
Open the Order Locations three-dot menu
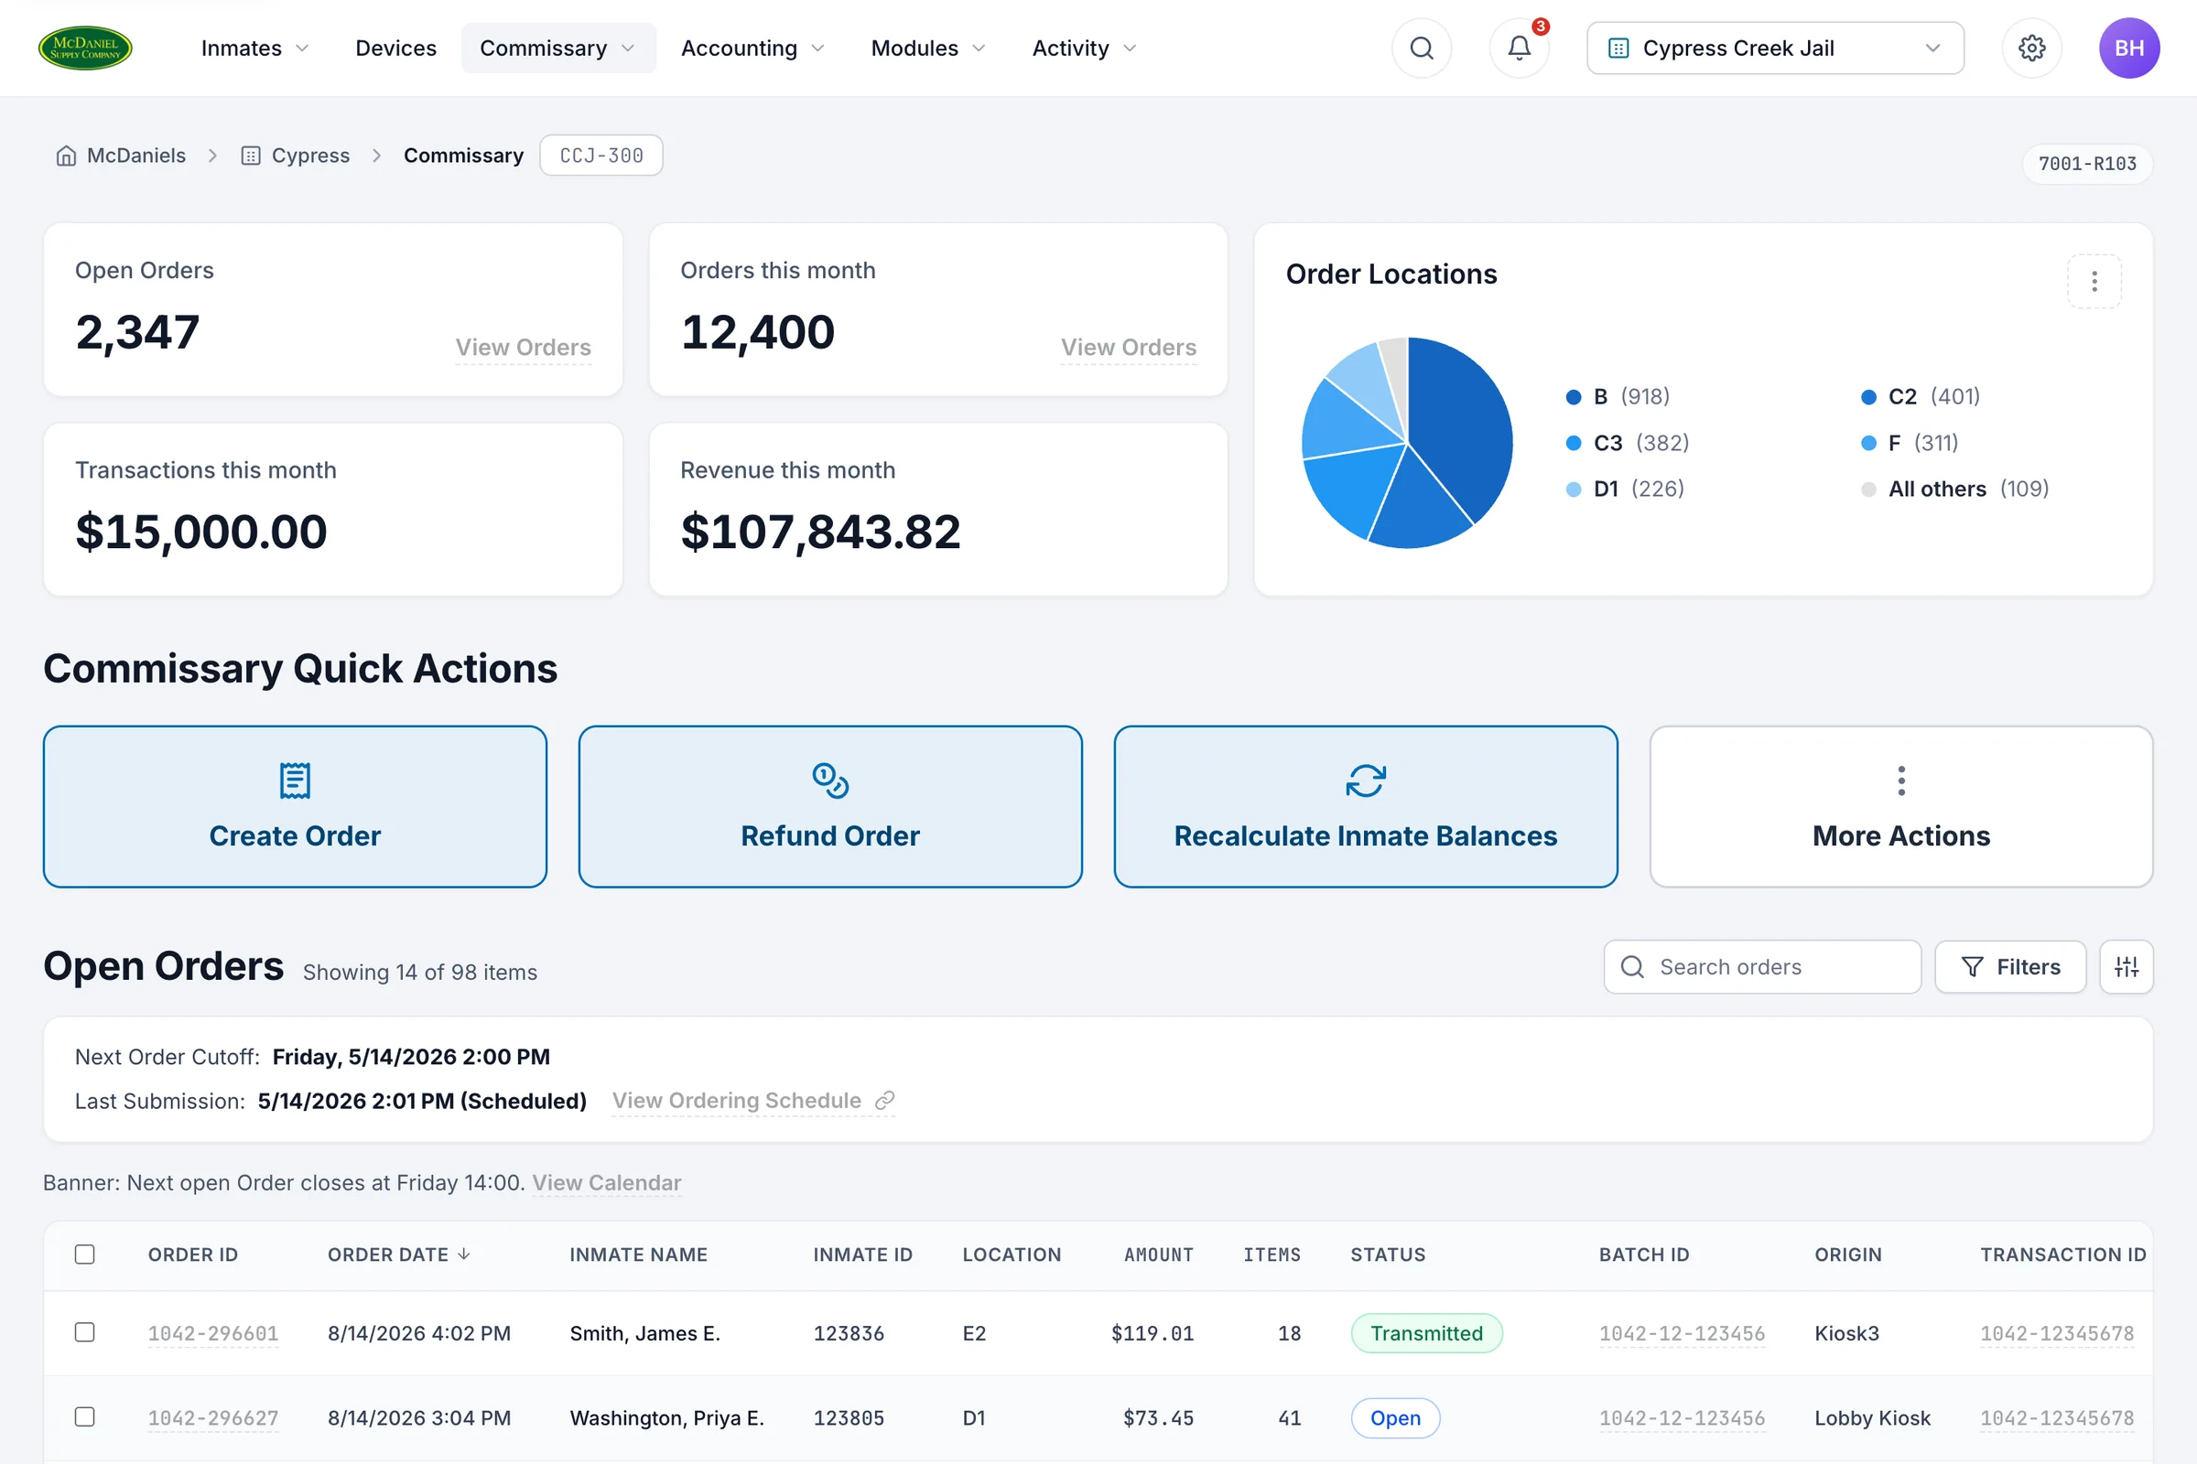[2094, 281]
